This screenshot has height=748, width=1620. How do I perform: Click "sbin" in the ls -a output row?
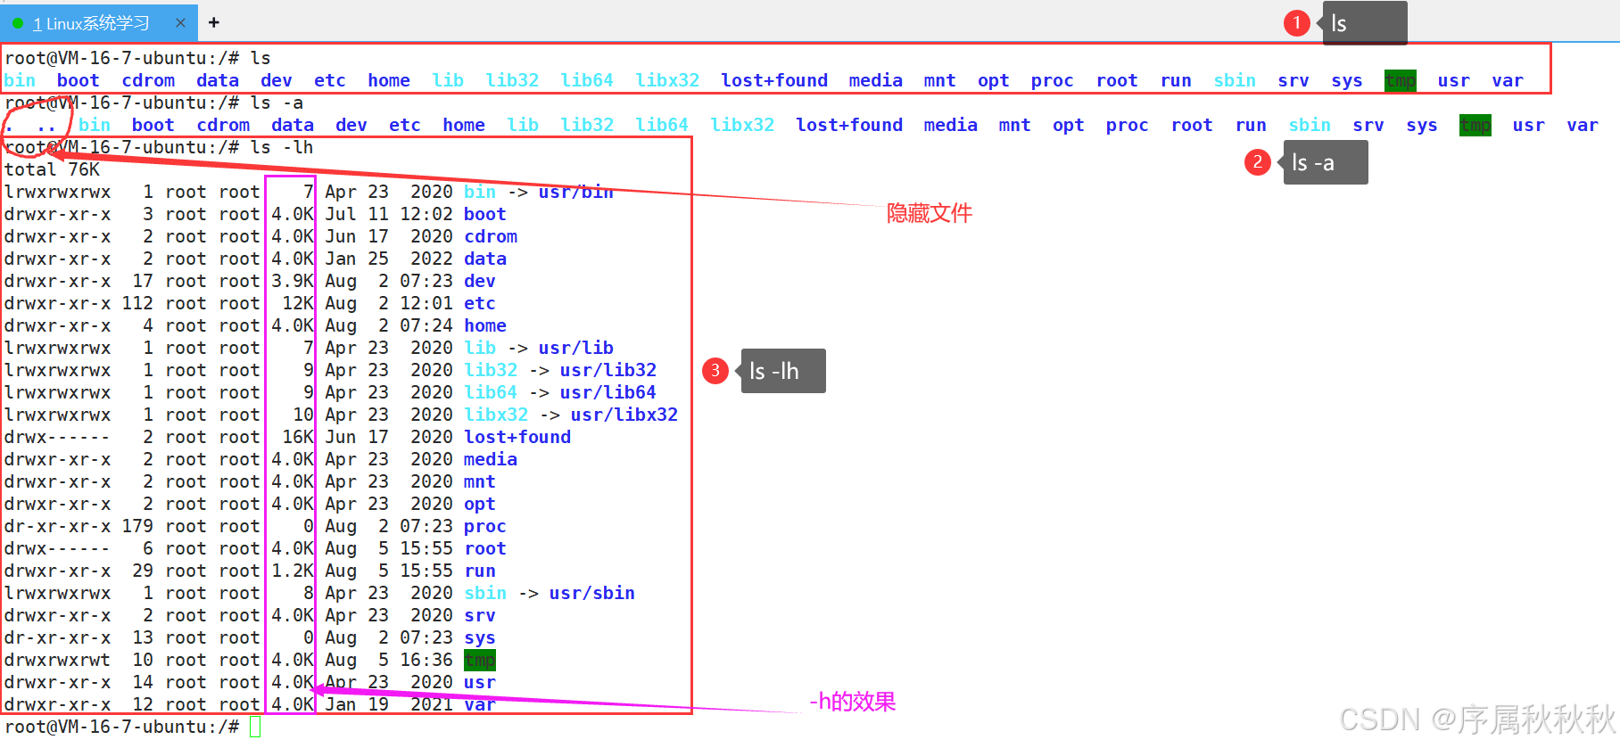pos(1310,125)
